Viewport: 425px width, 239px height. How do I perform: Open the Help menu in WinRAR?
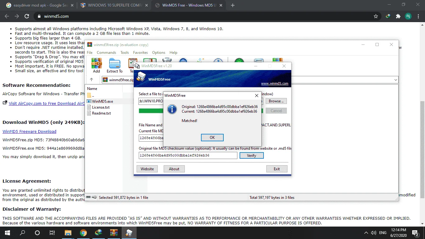[173, 53]
